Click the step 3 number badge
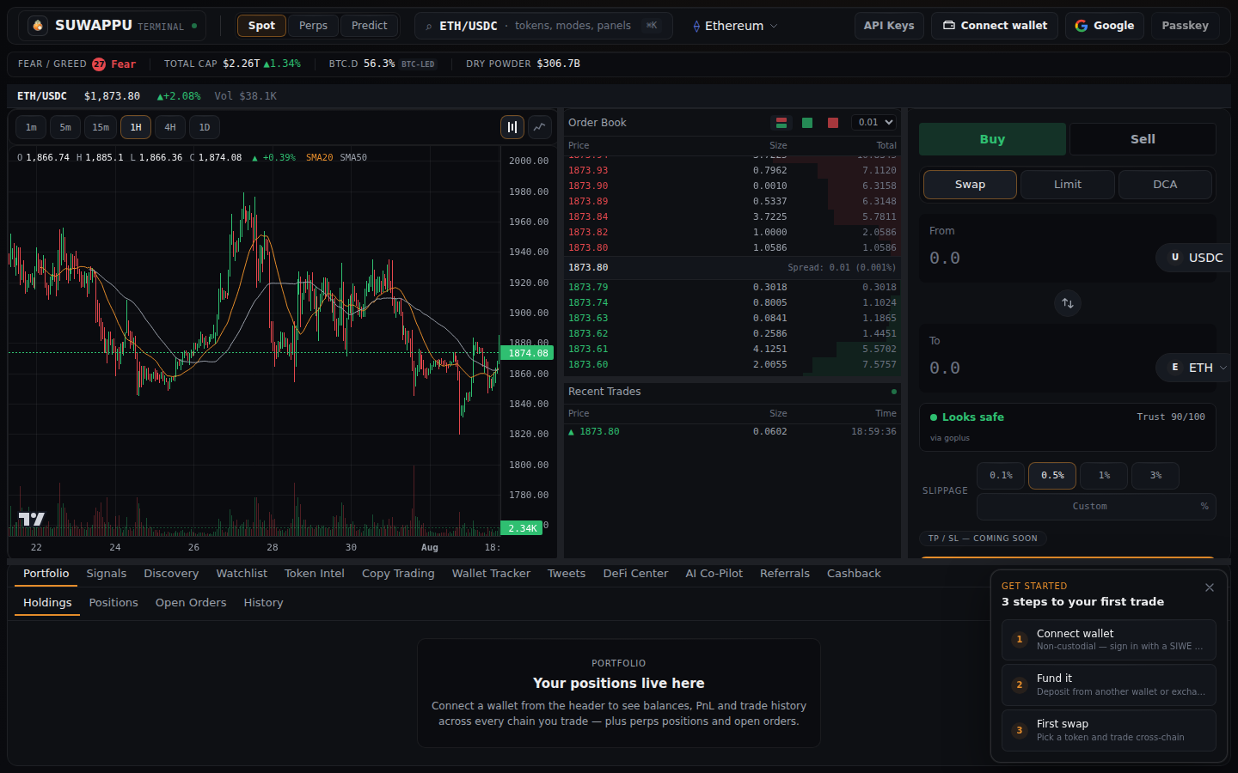Image resolution: width=1238 pixels, height=773 pixels. click(x=1020, y=731)
